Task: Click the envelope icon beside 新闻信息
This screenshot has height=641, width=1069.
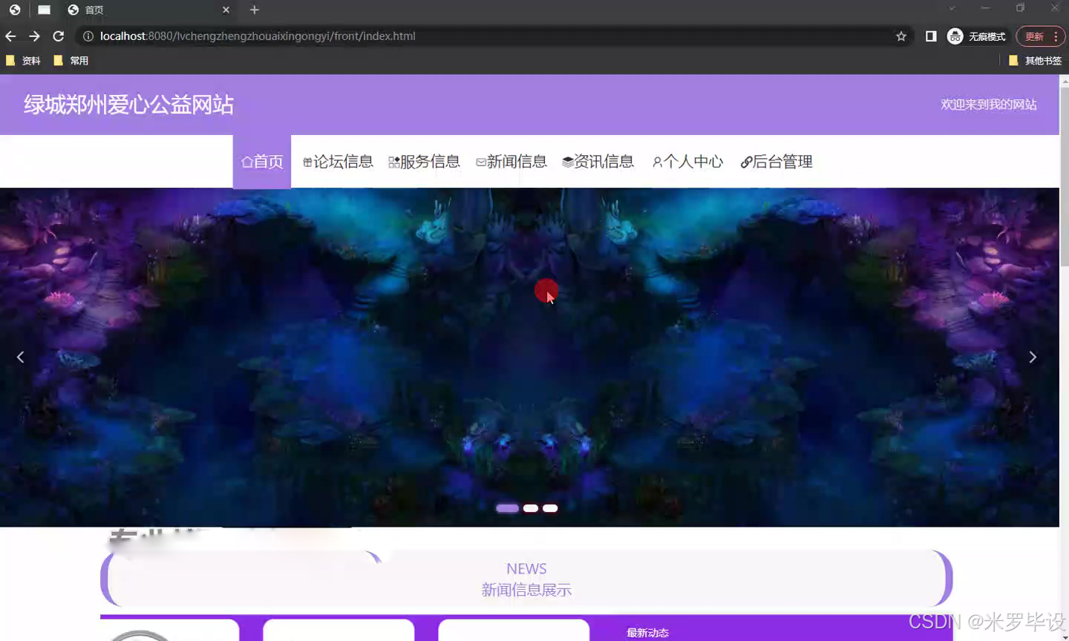Action: pyautogui.click(x=481, y=161)
